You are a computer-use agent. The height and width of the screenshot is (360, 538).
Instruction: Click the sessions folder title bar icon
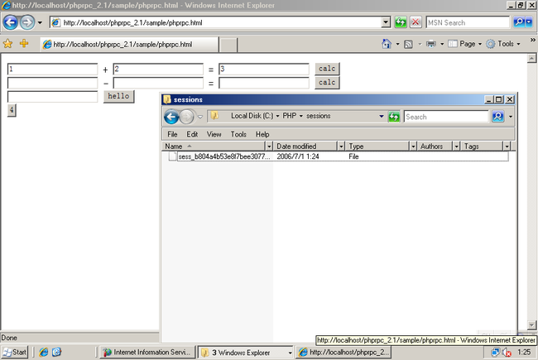167,99
